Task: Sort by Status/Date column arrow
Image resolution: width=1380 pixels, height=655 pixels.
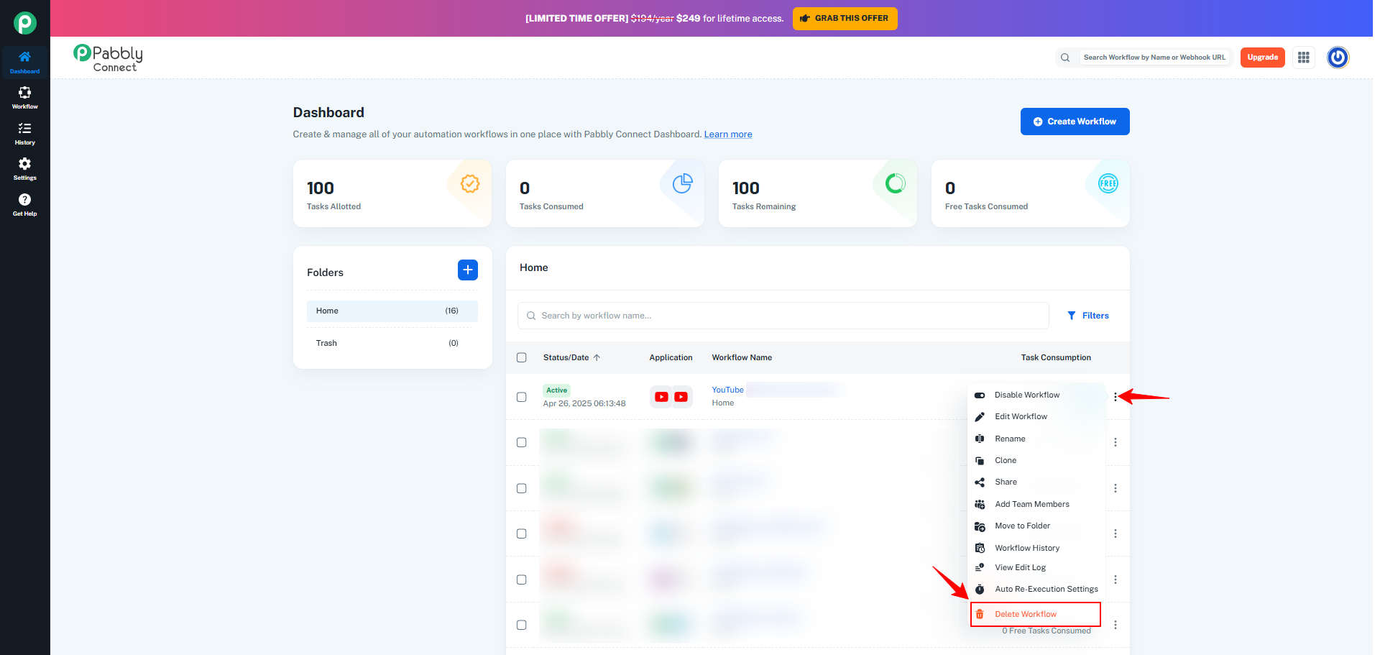Action: [x=597, y=357]
